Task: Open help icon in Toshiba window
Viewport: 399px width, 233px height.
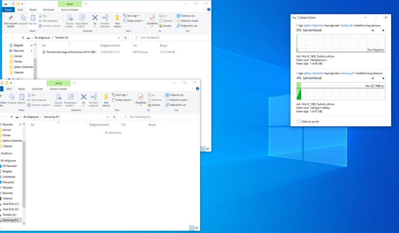Action: (209, 9)
